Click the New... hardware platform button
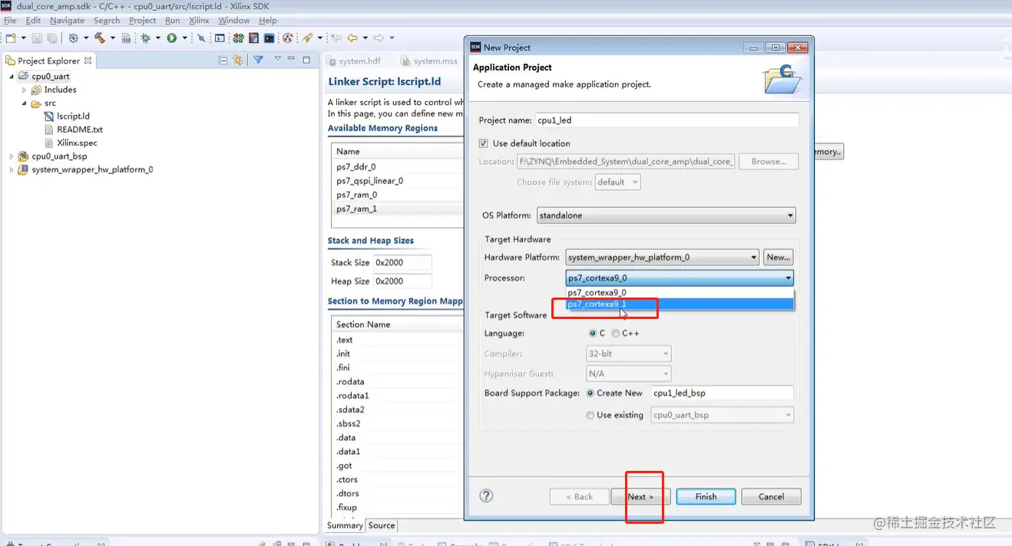The image size is (1012, 546). pyautogui.click(x=779, y=258)
